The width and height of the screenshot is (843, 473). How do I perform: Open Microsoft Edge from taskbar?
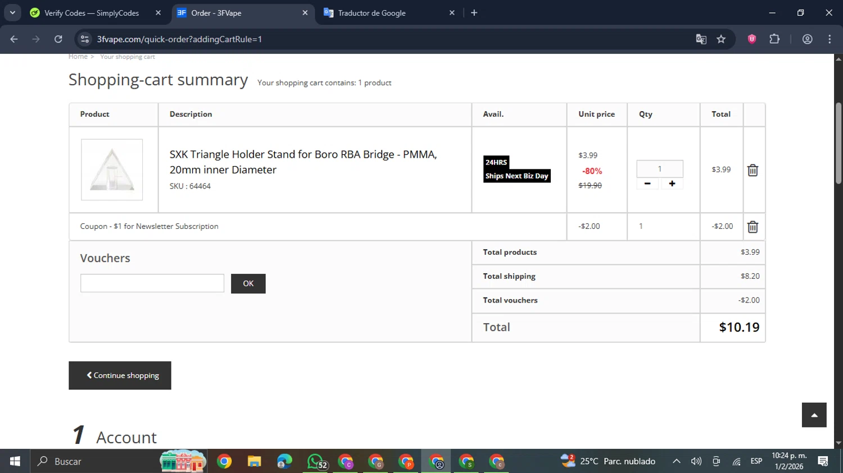point(284,461)
